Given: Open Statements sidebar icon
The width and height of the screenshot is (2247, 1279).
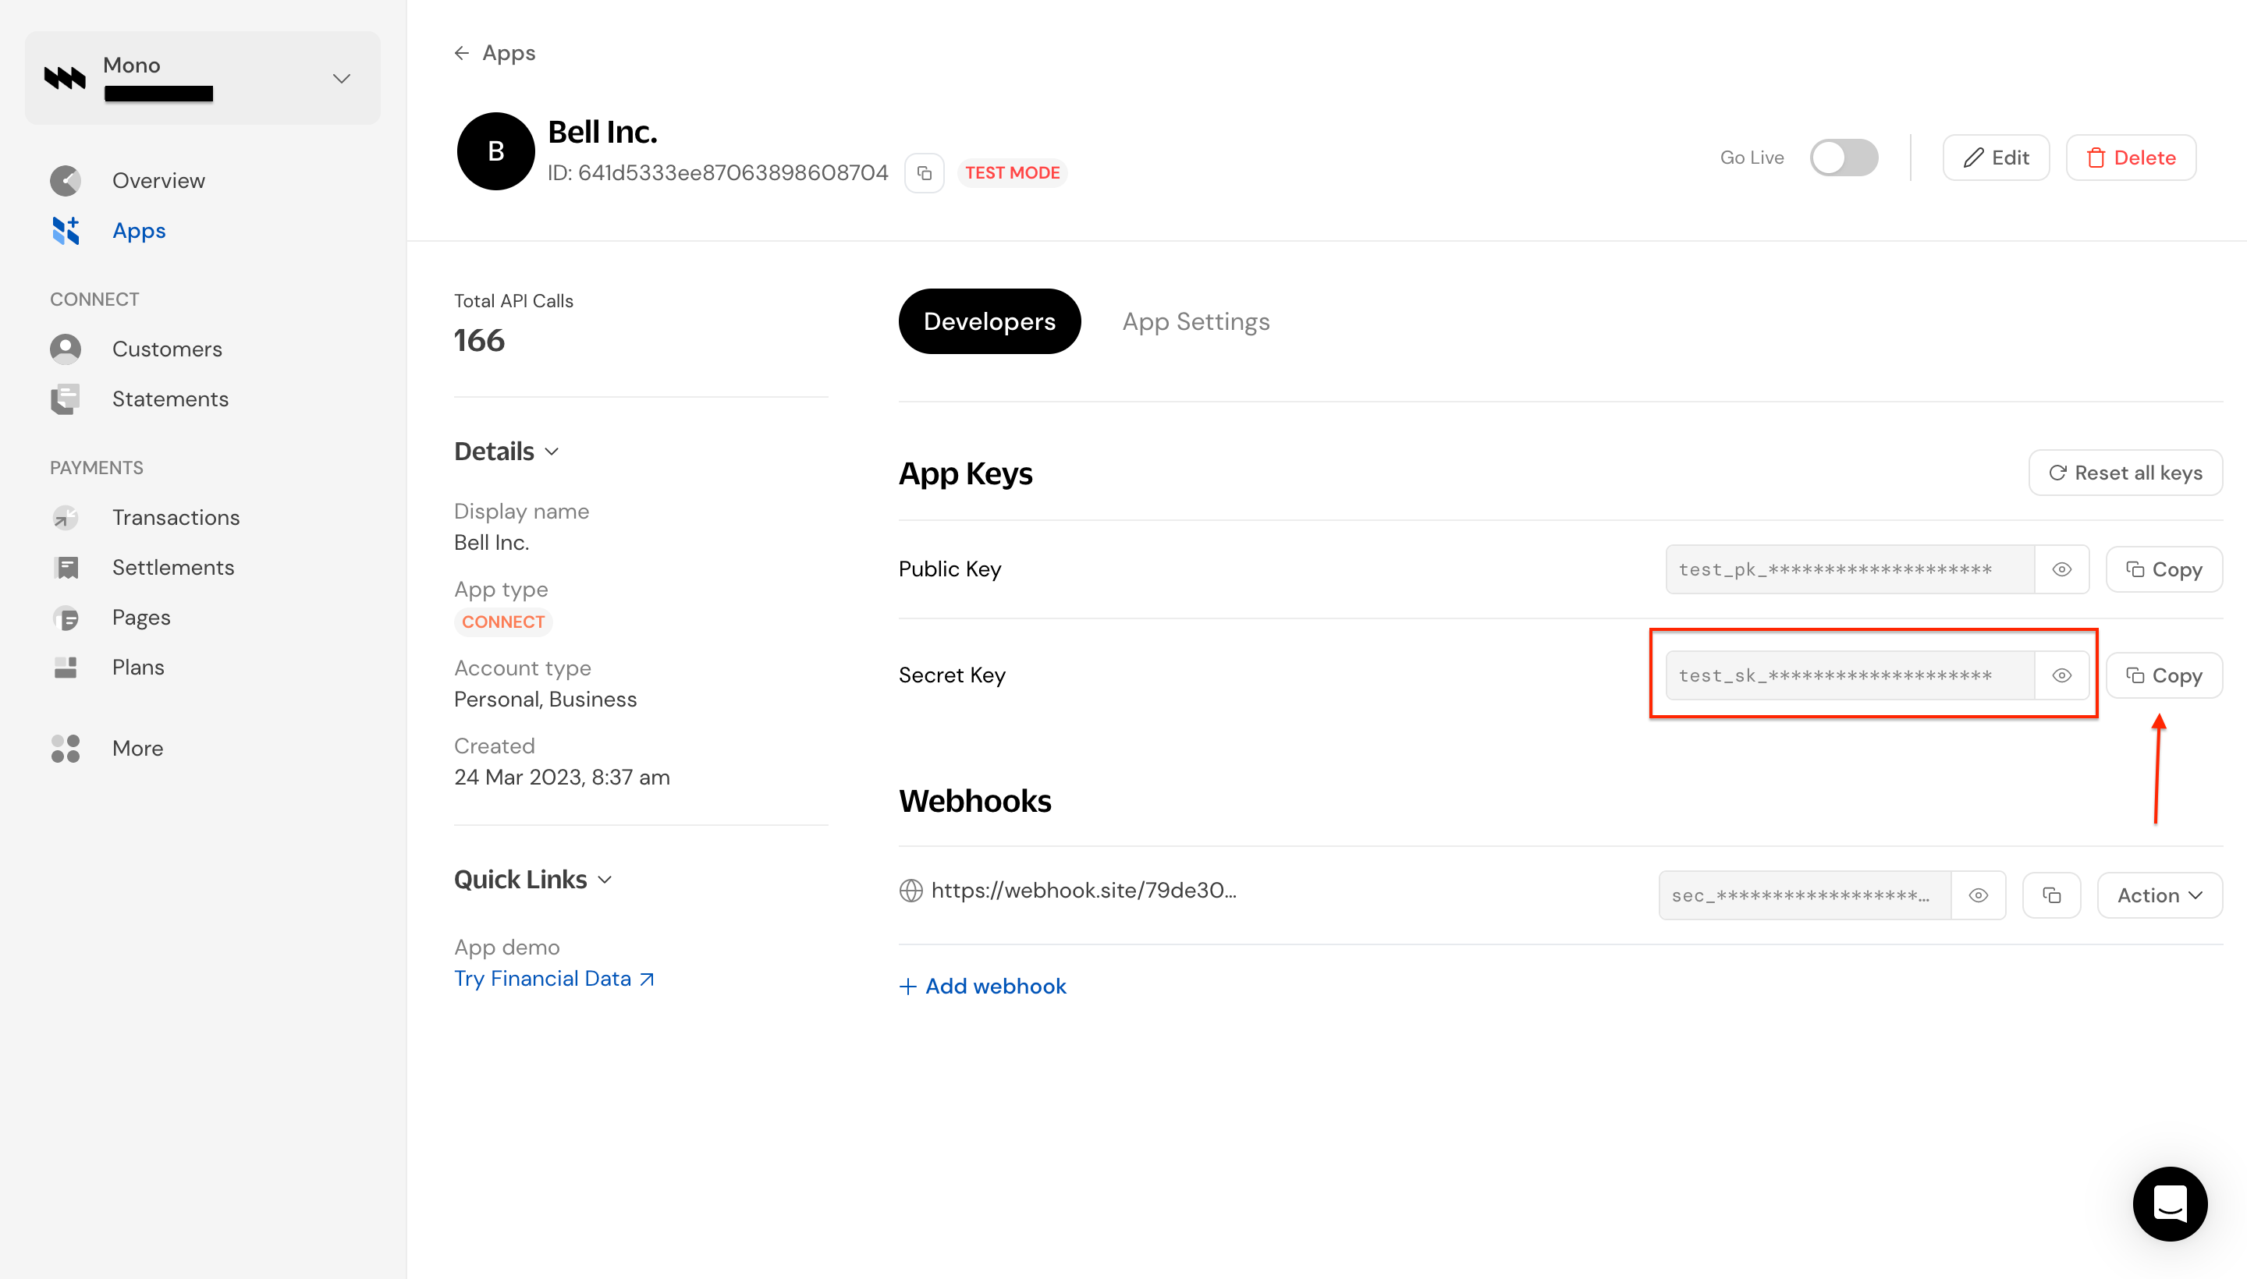Looking at the screenshot, I should 65,399.
